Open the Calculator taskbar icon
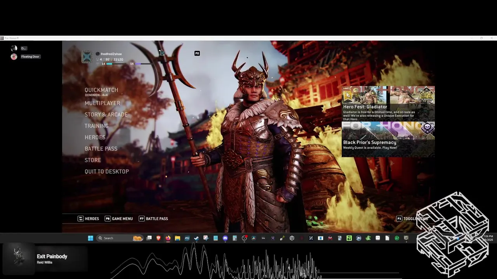 (235, 238)
